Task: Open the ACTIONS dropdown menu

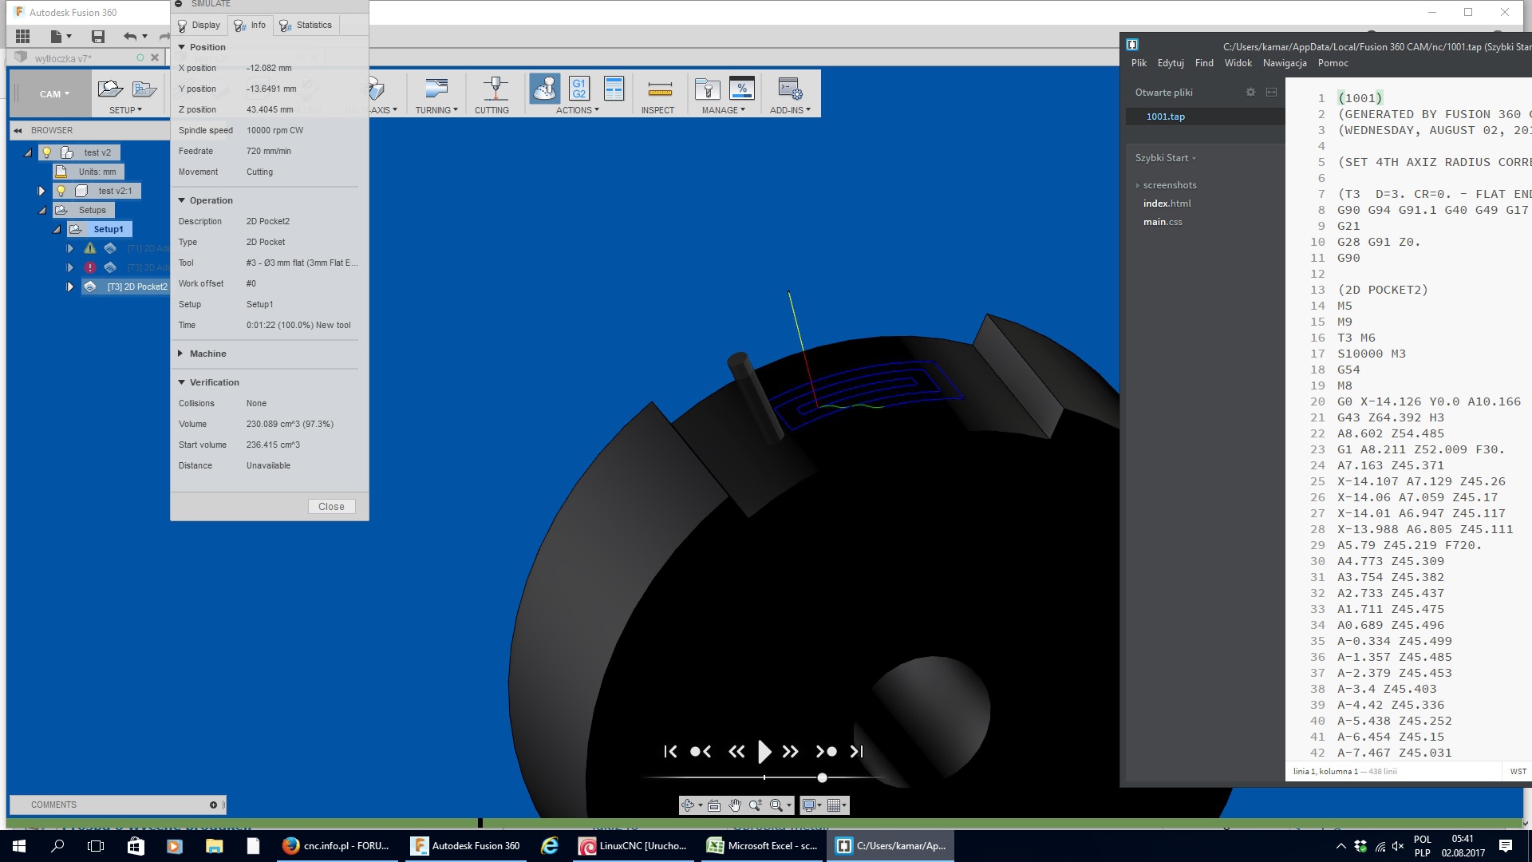Action: click(x=577, y=110)
